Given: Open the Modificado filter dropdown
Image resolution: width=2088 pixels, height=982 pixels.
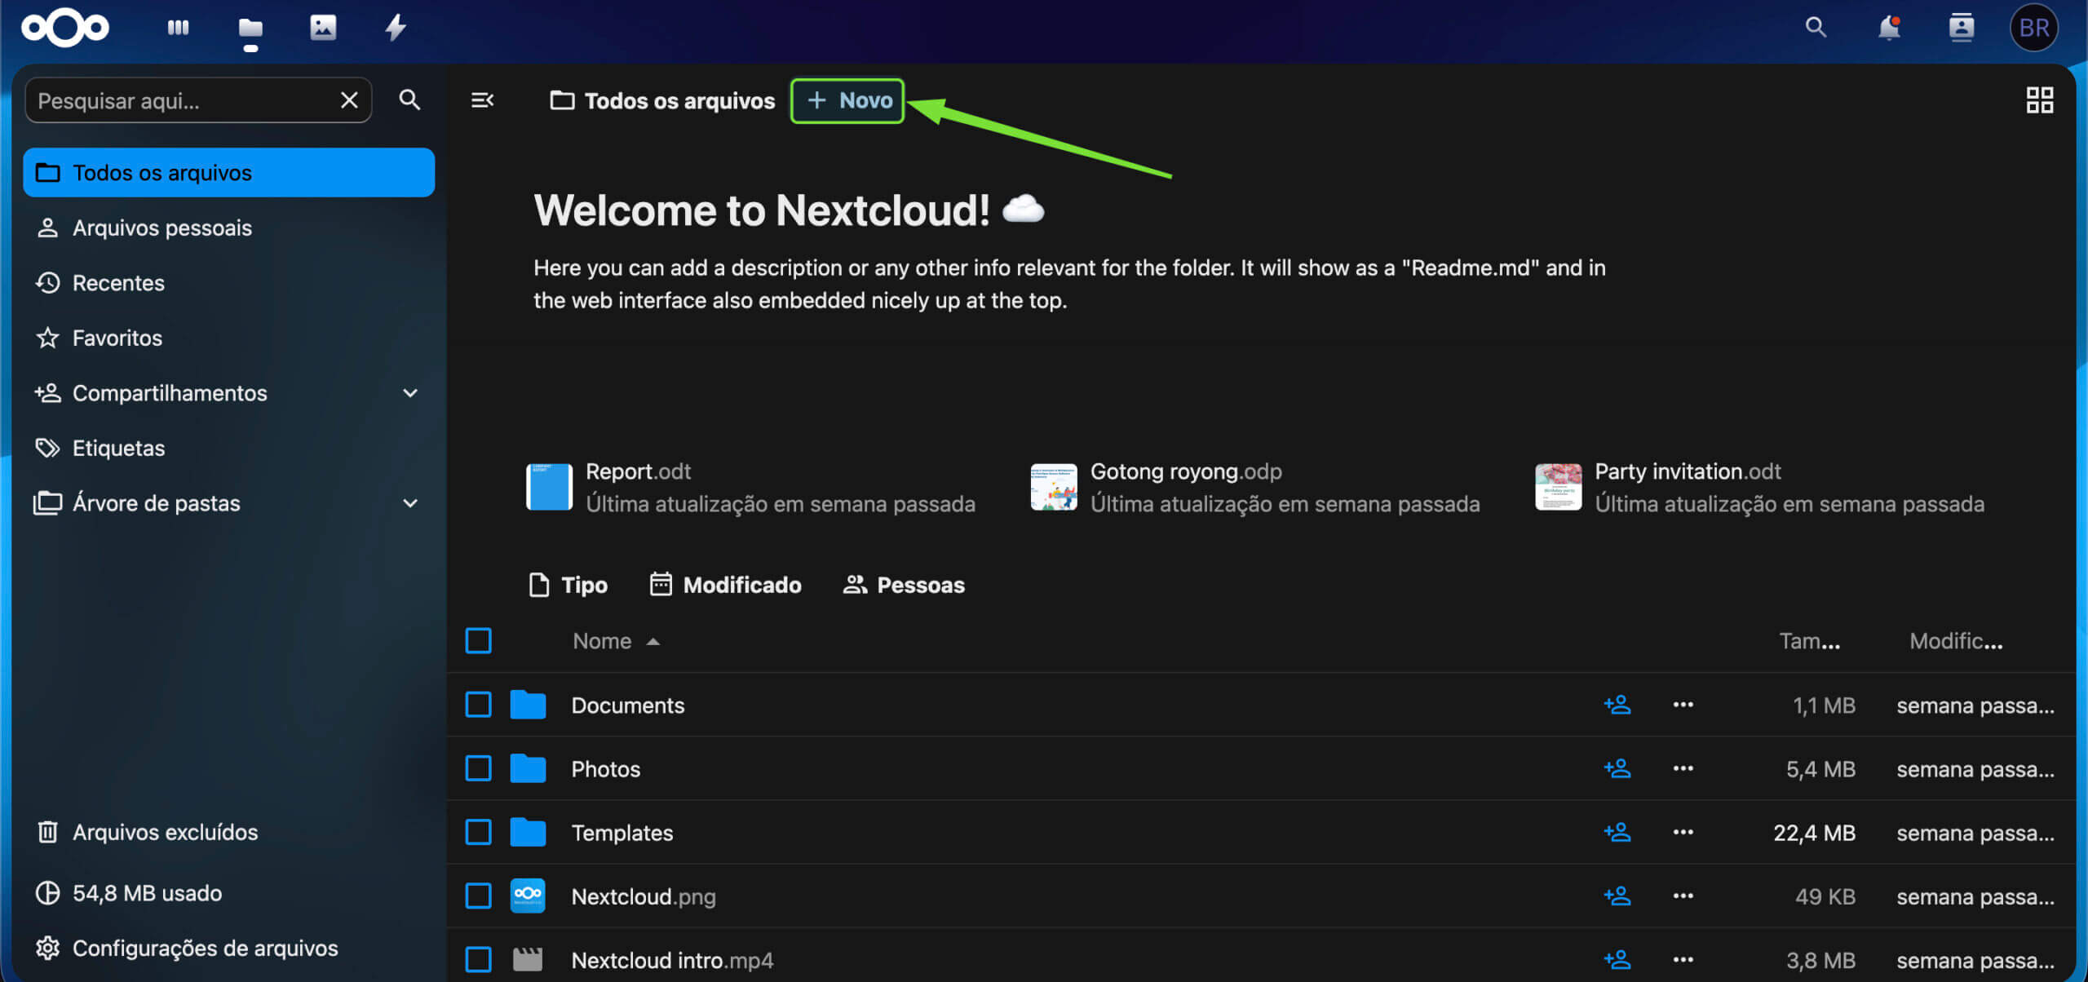Looking at the screenshot, I should (725, 585).
